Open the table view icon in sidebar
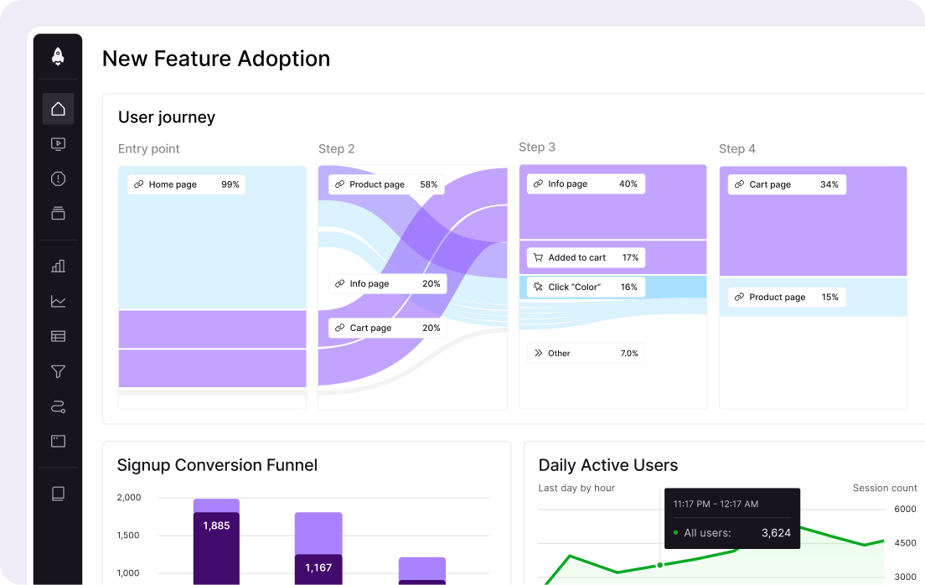Screen dimensions: 925x585 tap(58, 336)
